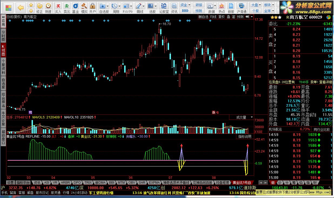Open the 全球 global markets dropdown
The height and width of the screenshot is (198, 334).
[x=269, y=11]
